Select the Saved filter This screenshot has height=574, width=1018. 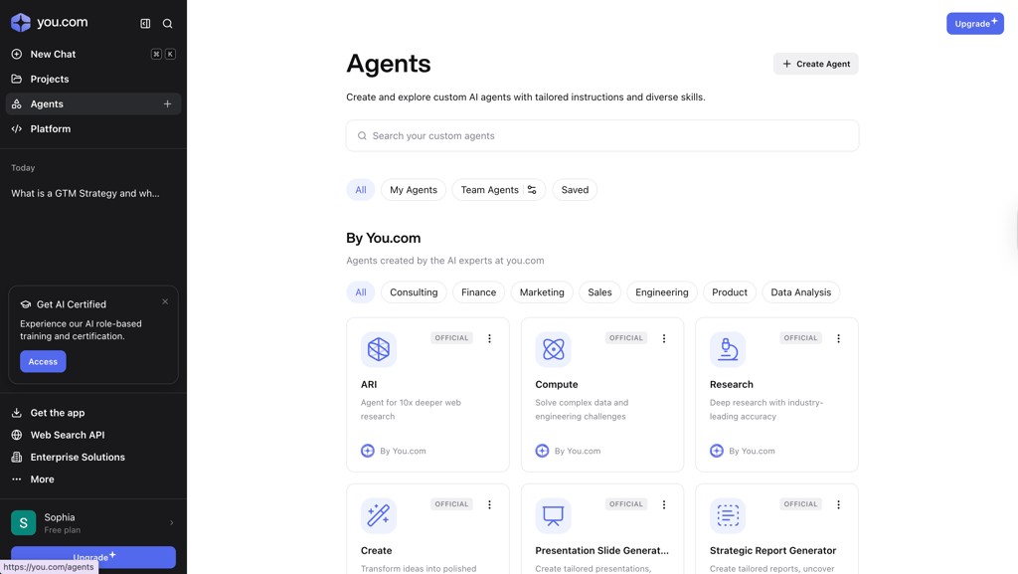point(576,190)
